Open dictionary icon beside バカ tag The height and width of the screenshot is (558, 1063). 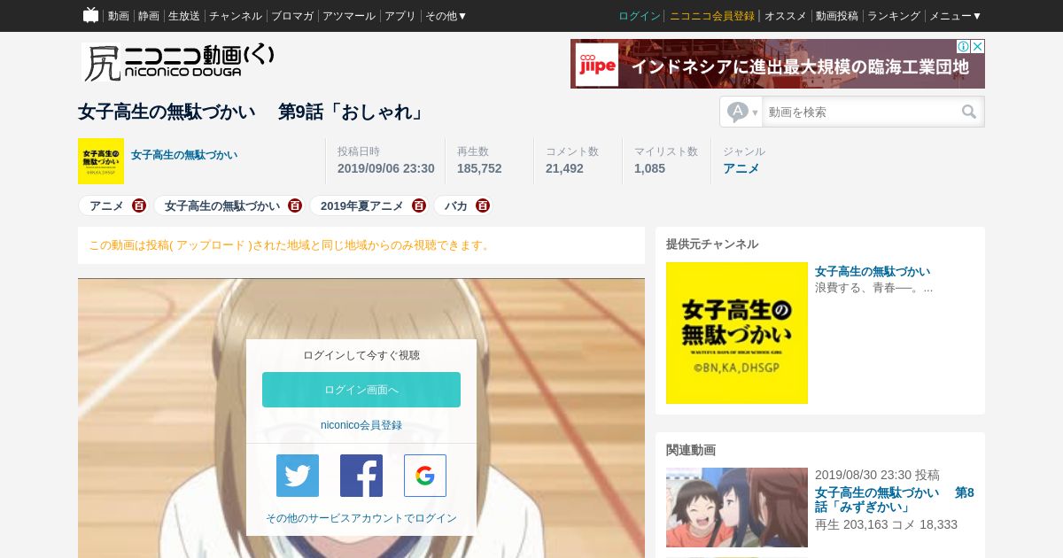(482, 205)
